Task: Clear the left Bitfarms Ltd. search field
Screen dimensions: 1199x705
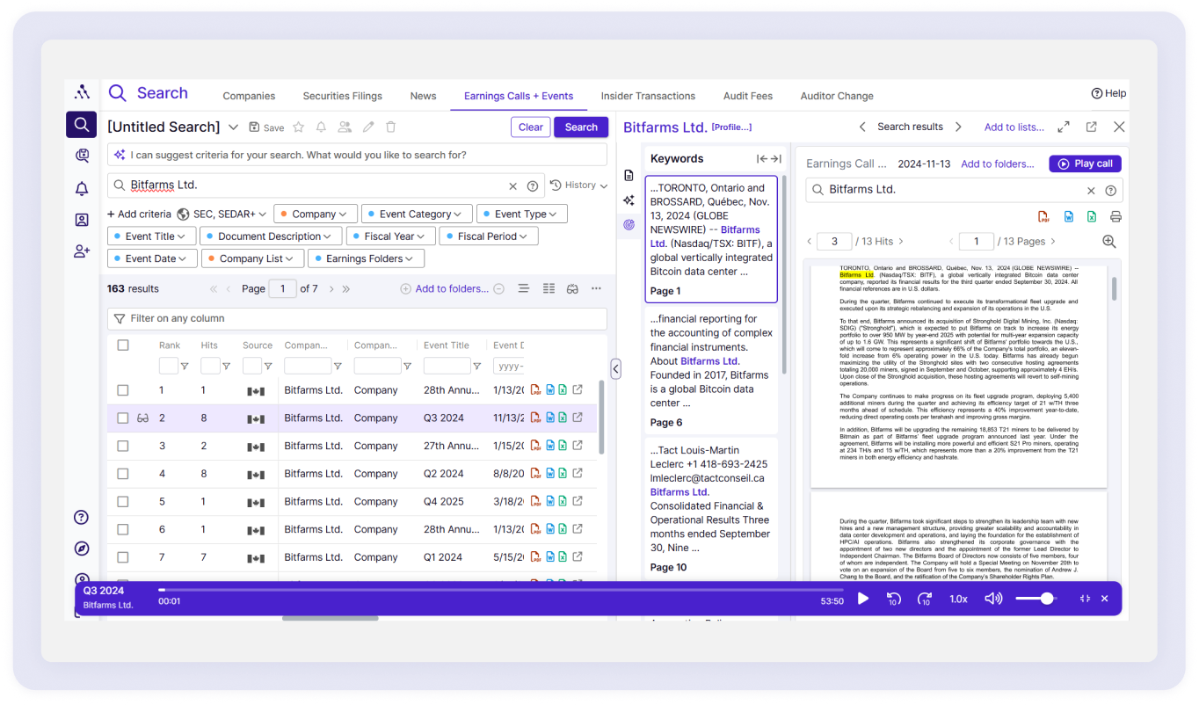Action: 513,186
